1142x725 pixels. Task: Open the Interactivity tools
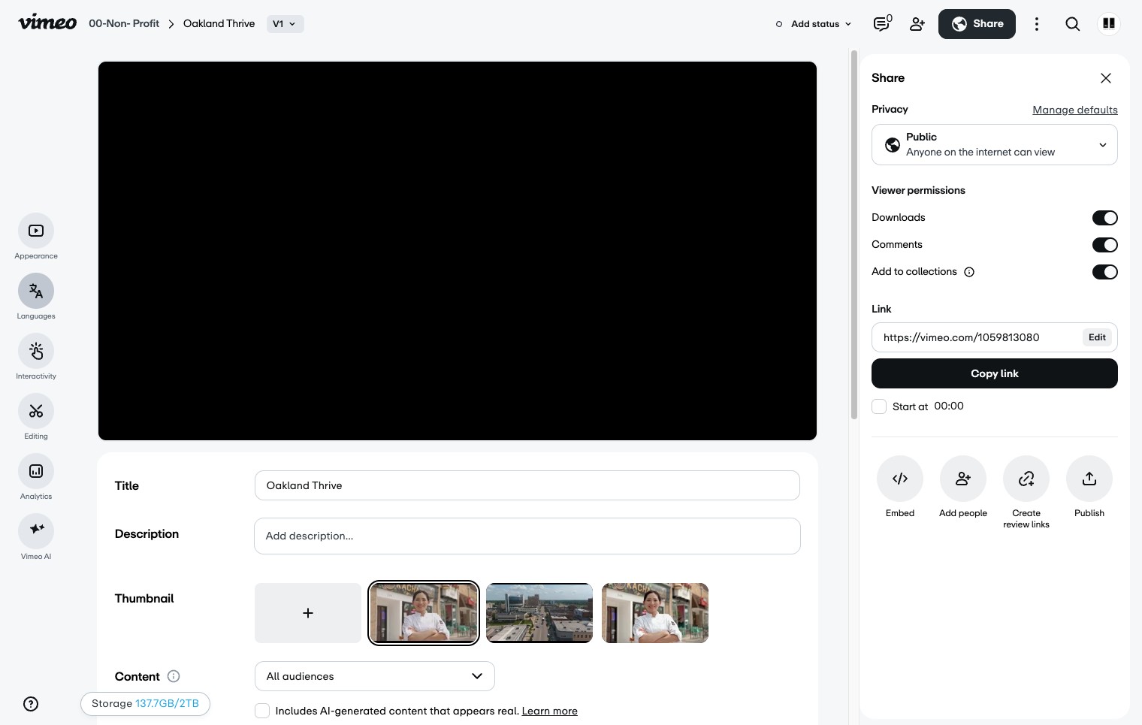pyautogui.click(x=36, y=352)
